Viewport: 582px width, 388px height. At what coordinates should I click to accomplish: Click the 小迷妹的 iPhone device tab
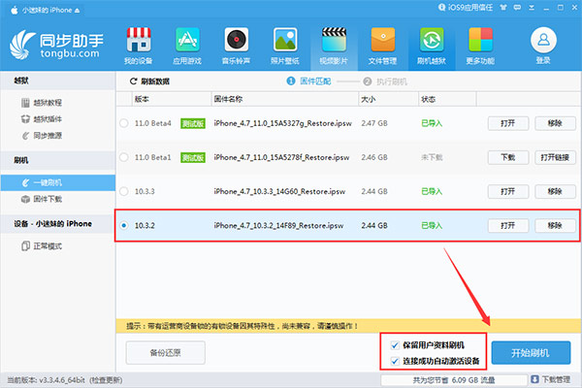46,10
